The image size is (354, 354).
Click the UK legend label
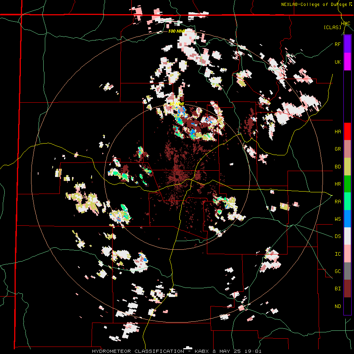(337, 62)
